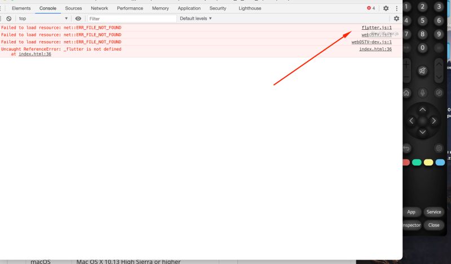451x264 pixels.
Task: Tap the channel down chevron on the remote
Action: [439, 77]
